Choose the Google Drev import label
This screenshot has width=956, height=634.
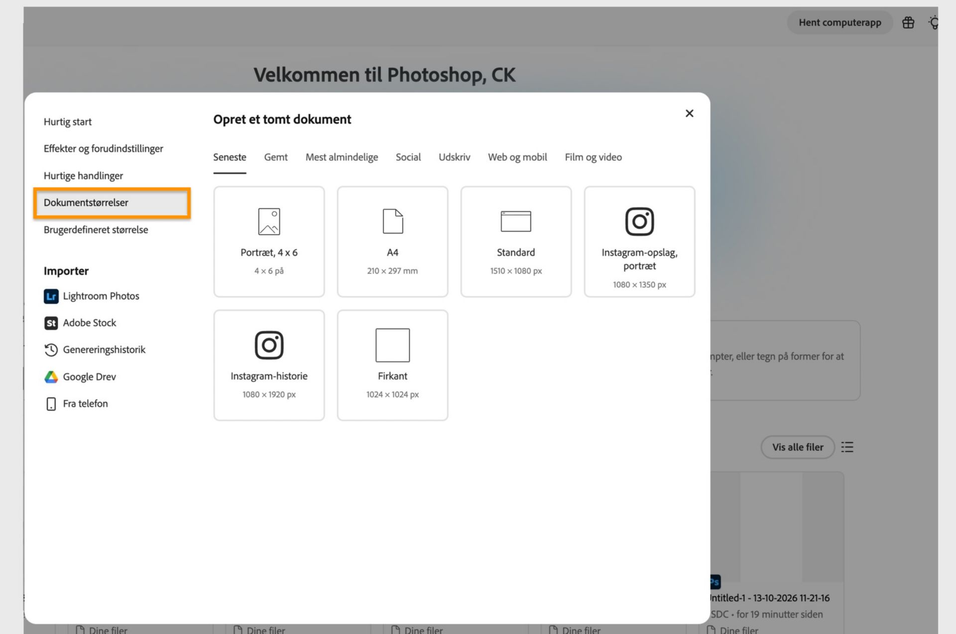89,377
